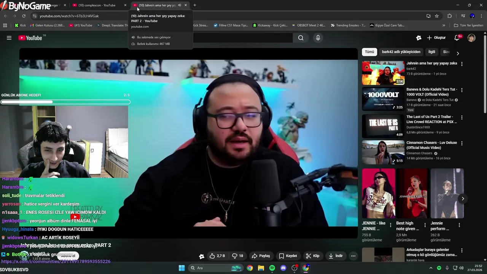
Task: Open the taskbar volume control
Action: click(462, 268)
